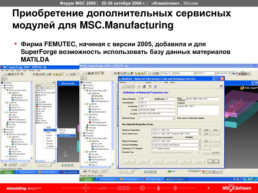The image size is (258, 193).
Task: Click camera icon in left SuperForge bottom toolbar
Action: click(6, 165)
